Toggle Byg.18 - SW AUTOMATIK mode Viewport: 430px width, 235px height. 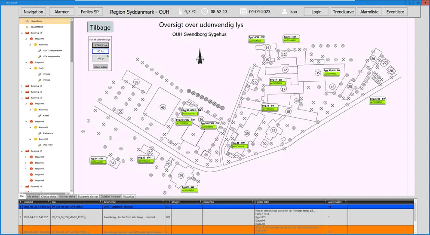269,109
